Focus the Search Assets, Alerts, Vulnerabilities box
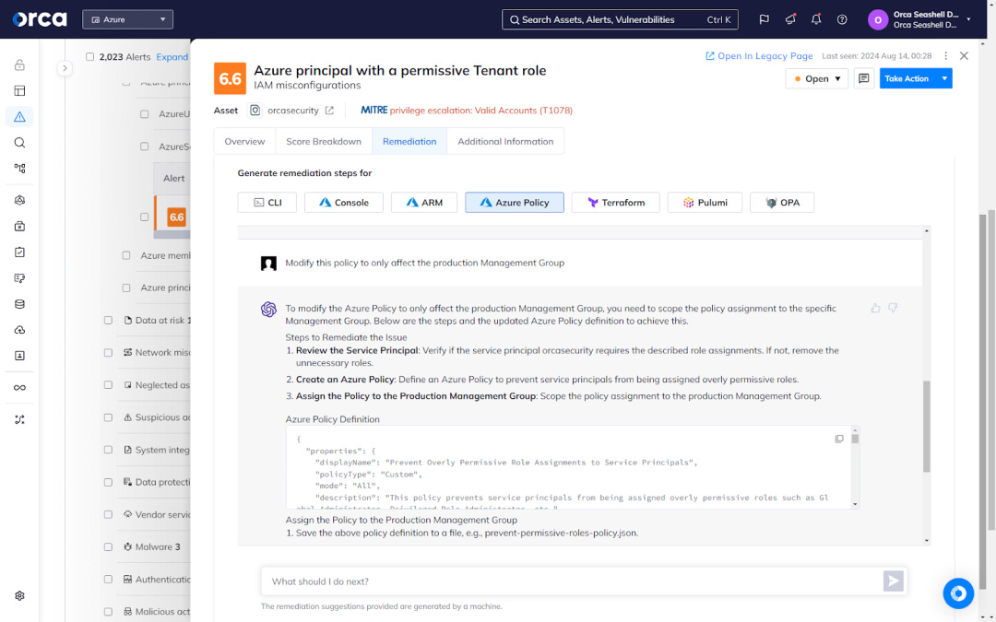Viewport: 996px width, 622px height. pos(620,19)
